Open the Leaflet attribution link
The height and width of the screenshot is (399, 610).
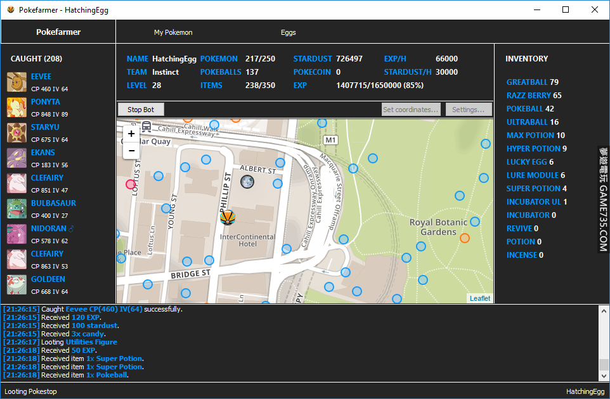tap(479, 298)
